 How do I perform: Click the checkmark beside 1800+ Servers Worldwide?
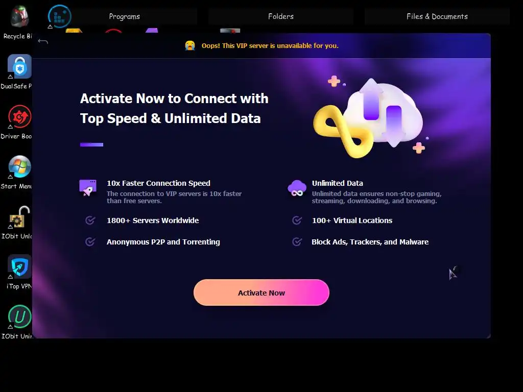tap(90, 220)
